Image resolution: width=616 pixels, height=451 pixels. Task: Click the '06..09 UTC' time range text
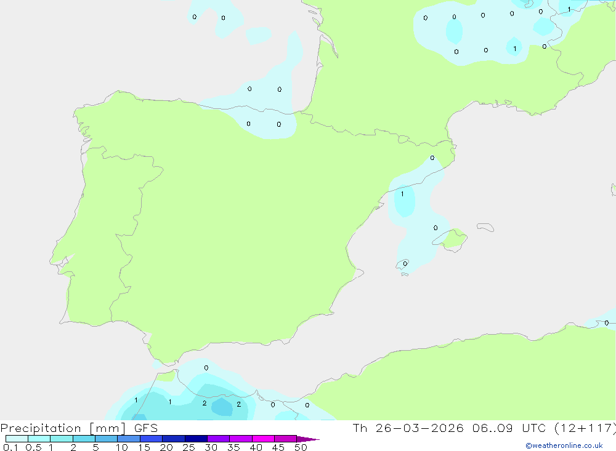(508, 428)
